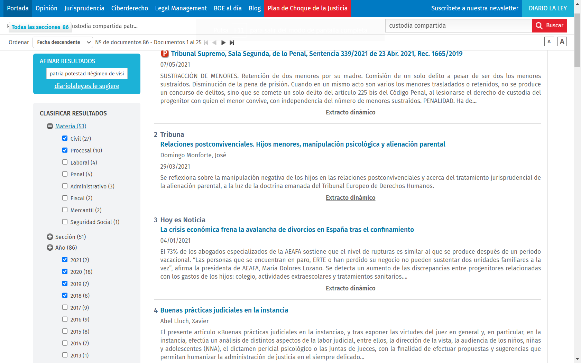Open the Ordenar dropdown Fecha descendente

click(x=63, y=42)
